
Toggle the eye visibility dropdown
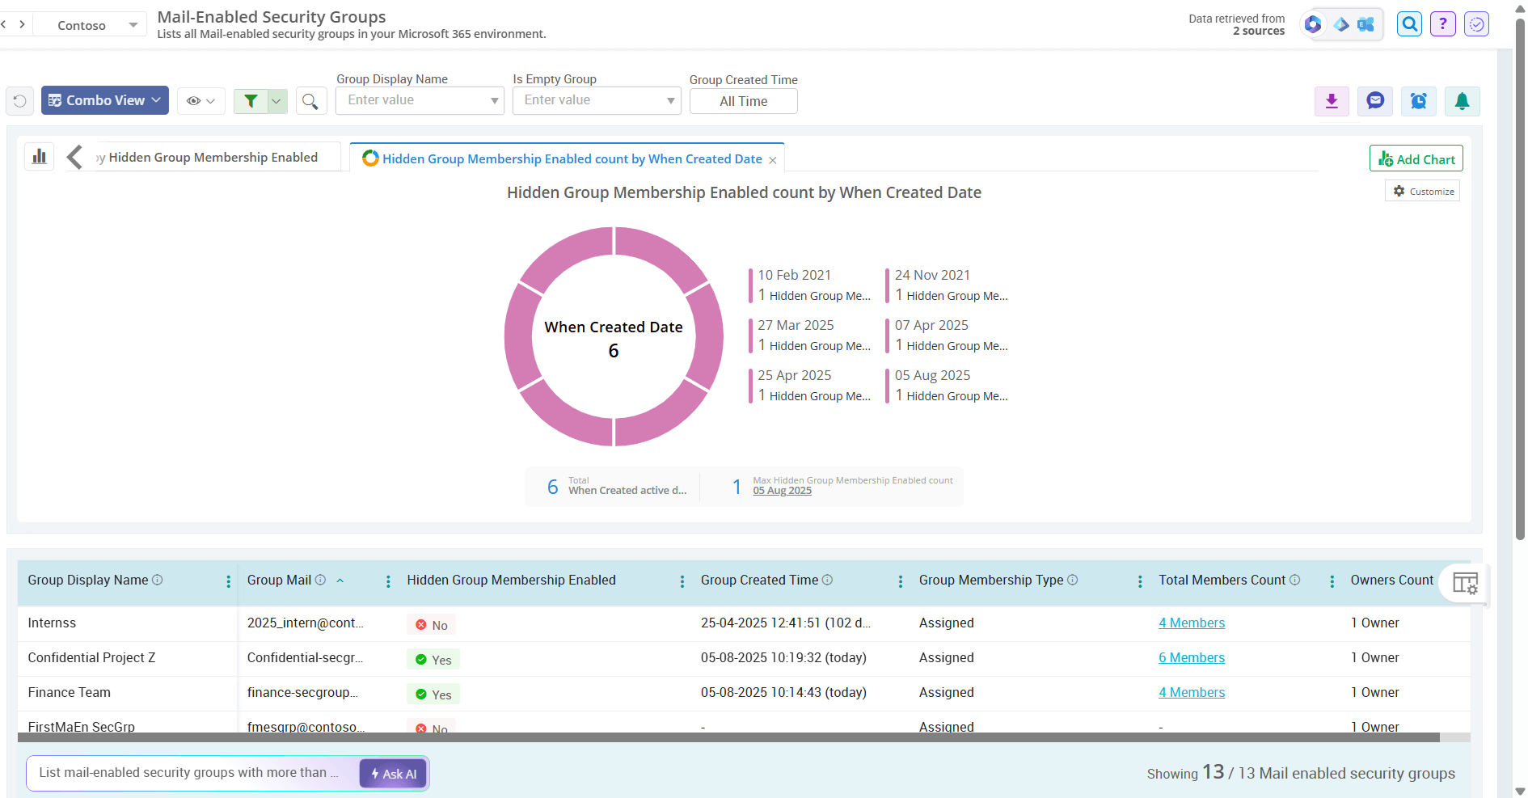[x=200, y=101]
